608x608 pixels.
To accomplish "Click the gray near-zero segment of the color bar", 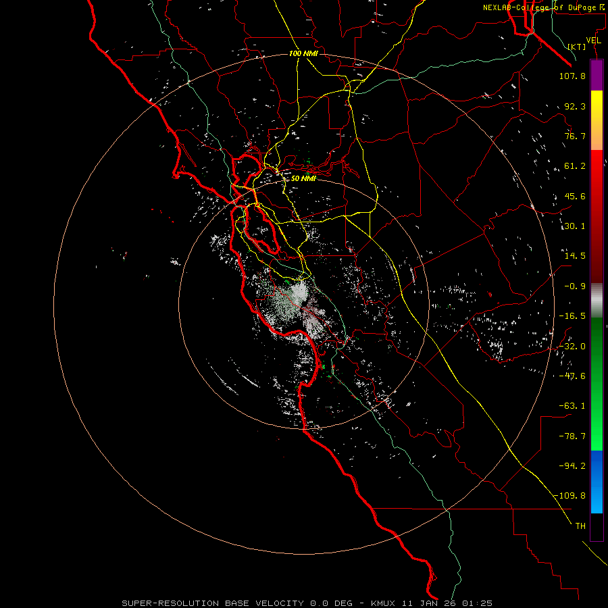I will click(597, 301).
